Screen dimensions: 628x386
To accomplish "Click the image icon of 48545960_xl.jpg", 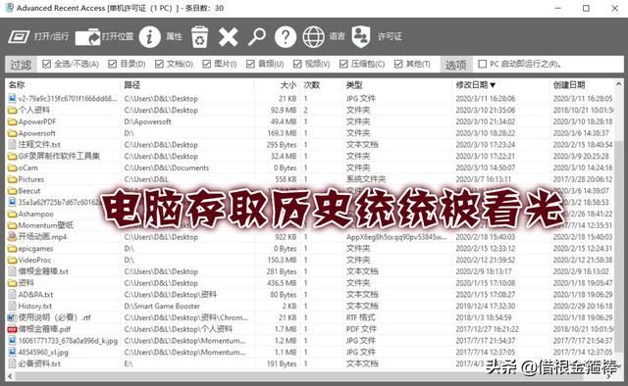I will [12, 353].
